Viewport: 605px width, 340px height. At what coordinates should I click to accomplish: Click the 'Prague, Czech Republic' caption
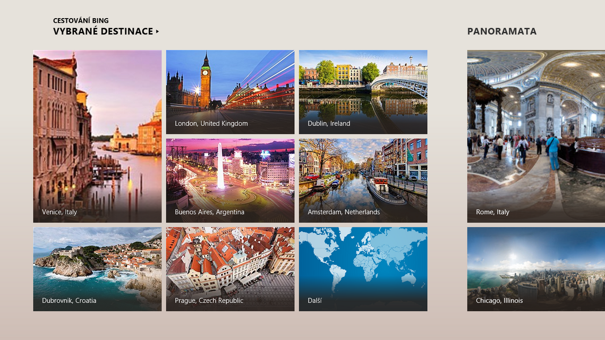[x=208, y=300]
